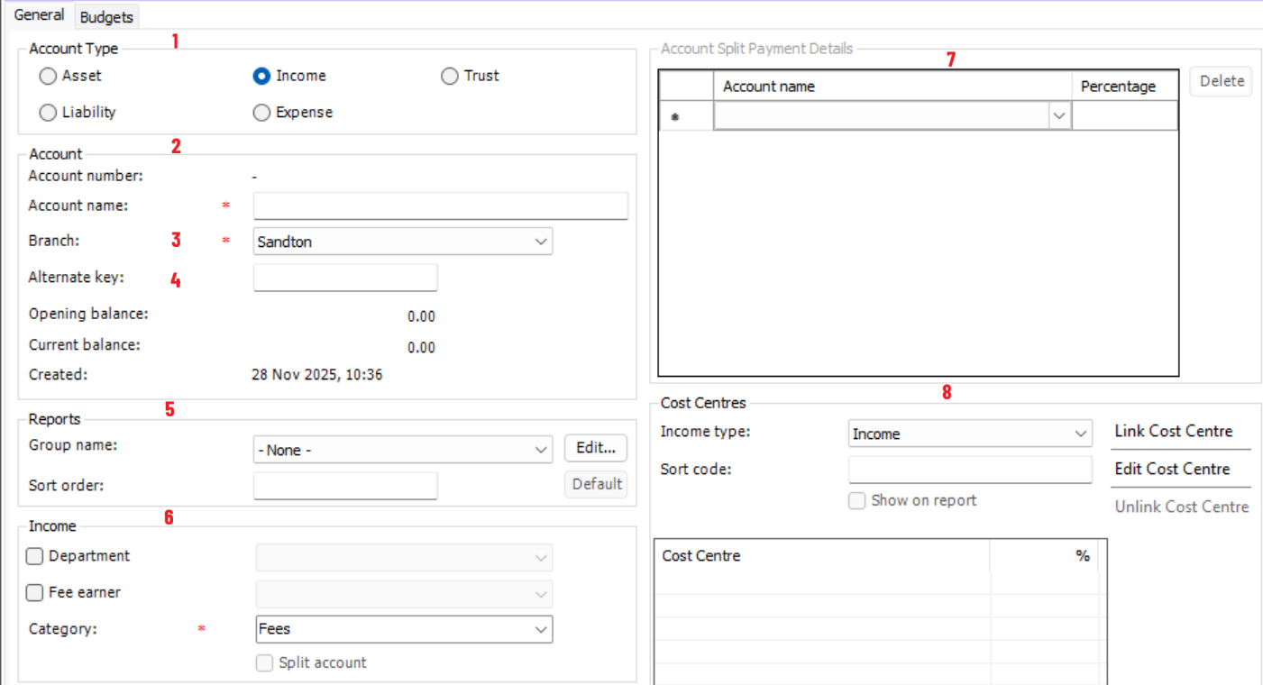Screen dimensions: 1263x685
Task: Open the disabled Department dropdown
Action: [x=404, y=558]
